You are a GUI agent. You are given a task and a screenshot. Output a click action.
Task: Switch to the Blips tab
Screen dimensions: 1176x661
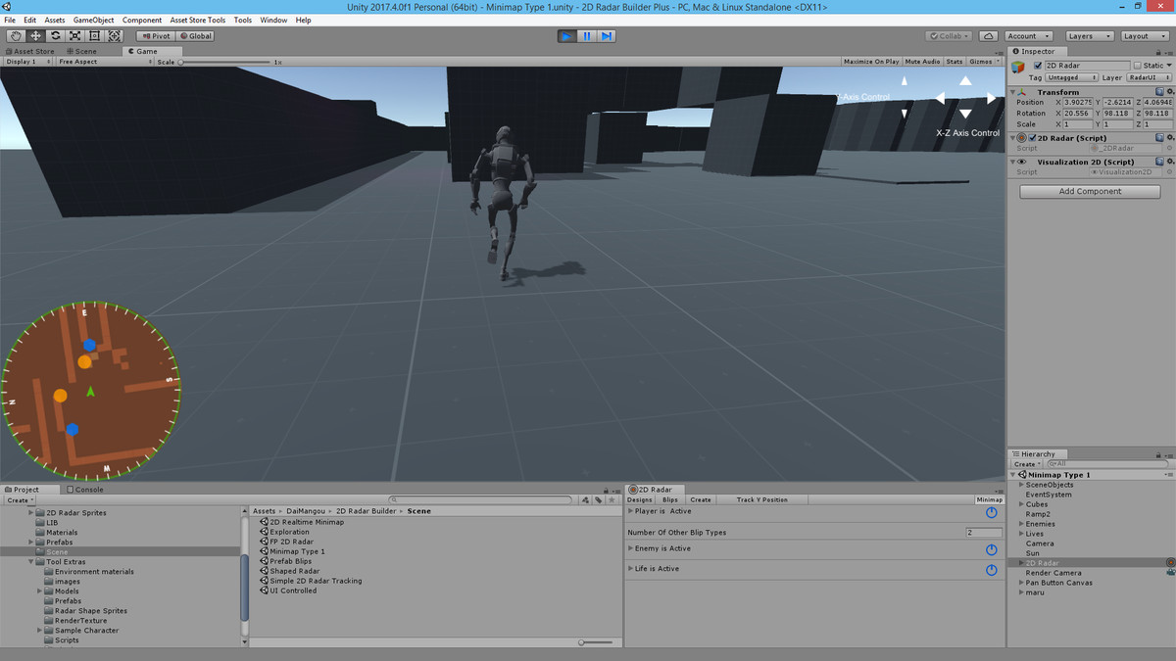click(x=670, y=498)
